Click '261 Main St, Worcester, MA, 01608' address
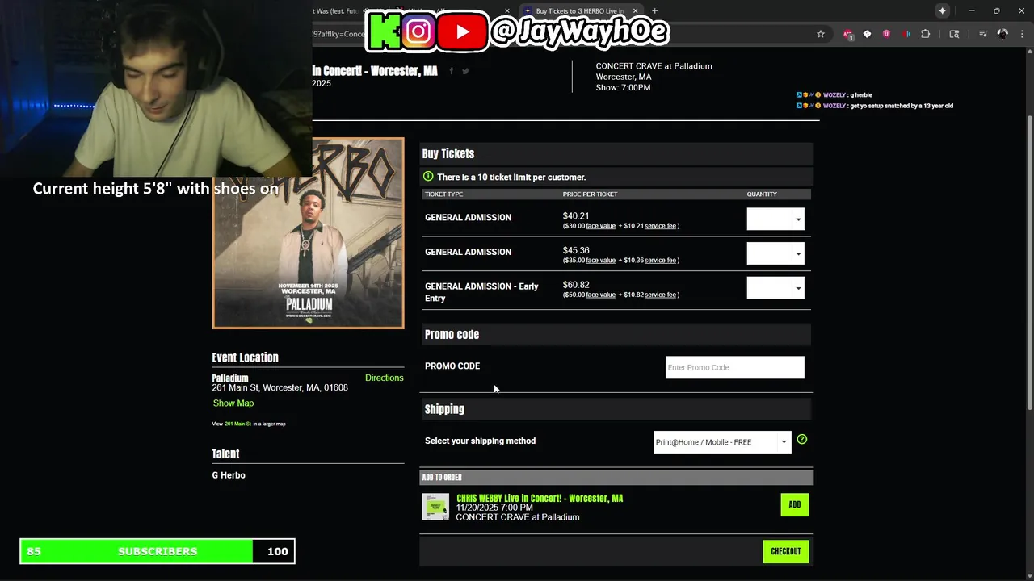 coord(280,387)
